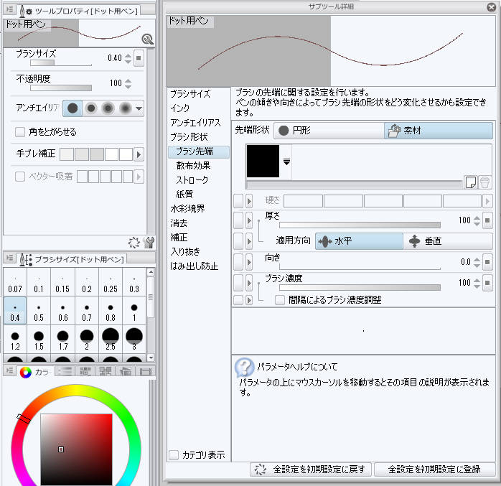The width and height of the screenshot is (501, 486).
Task: Select the strongest anti-aliasing level icon
Action: pyautogui.click(x=126, y=108)
